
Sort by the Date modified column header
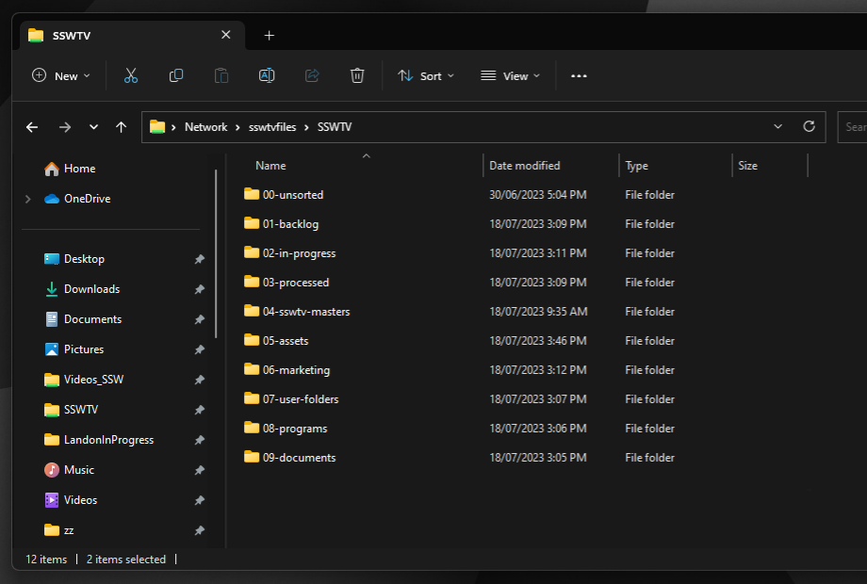(x=525, y=166)
